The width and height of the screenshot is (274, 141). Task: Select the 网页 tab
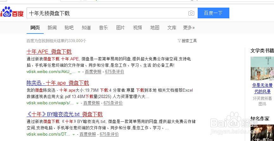click(35, 28)
